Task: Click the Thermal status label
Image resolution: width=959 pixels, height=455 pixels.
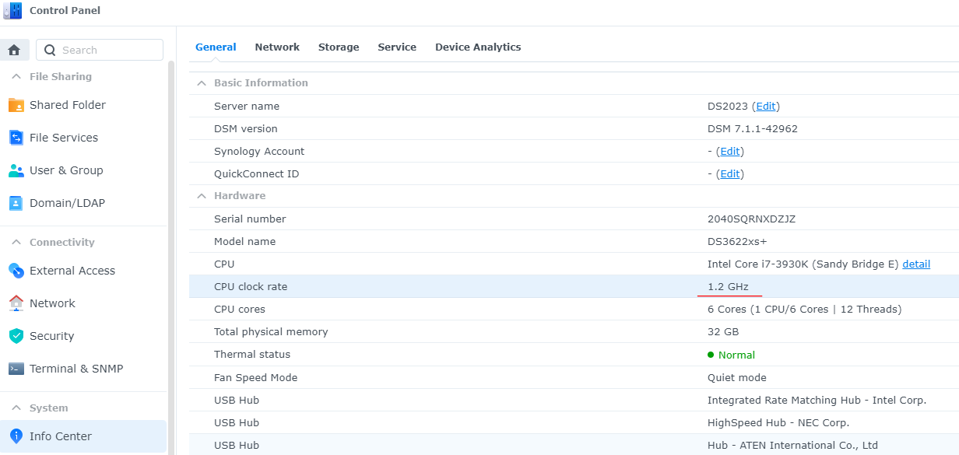Action: [x=252, y=355]
